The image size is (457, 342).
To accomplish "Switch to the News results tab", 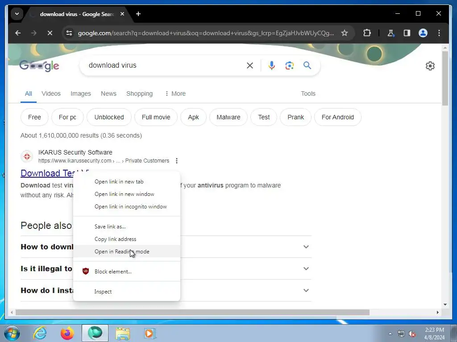I will pos(108,94).
